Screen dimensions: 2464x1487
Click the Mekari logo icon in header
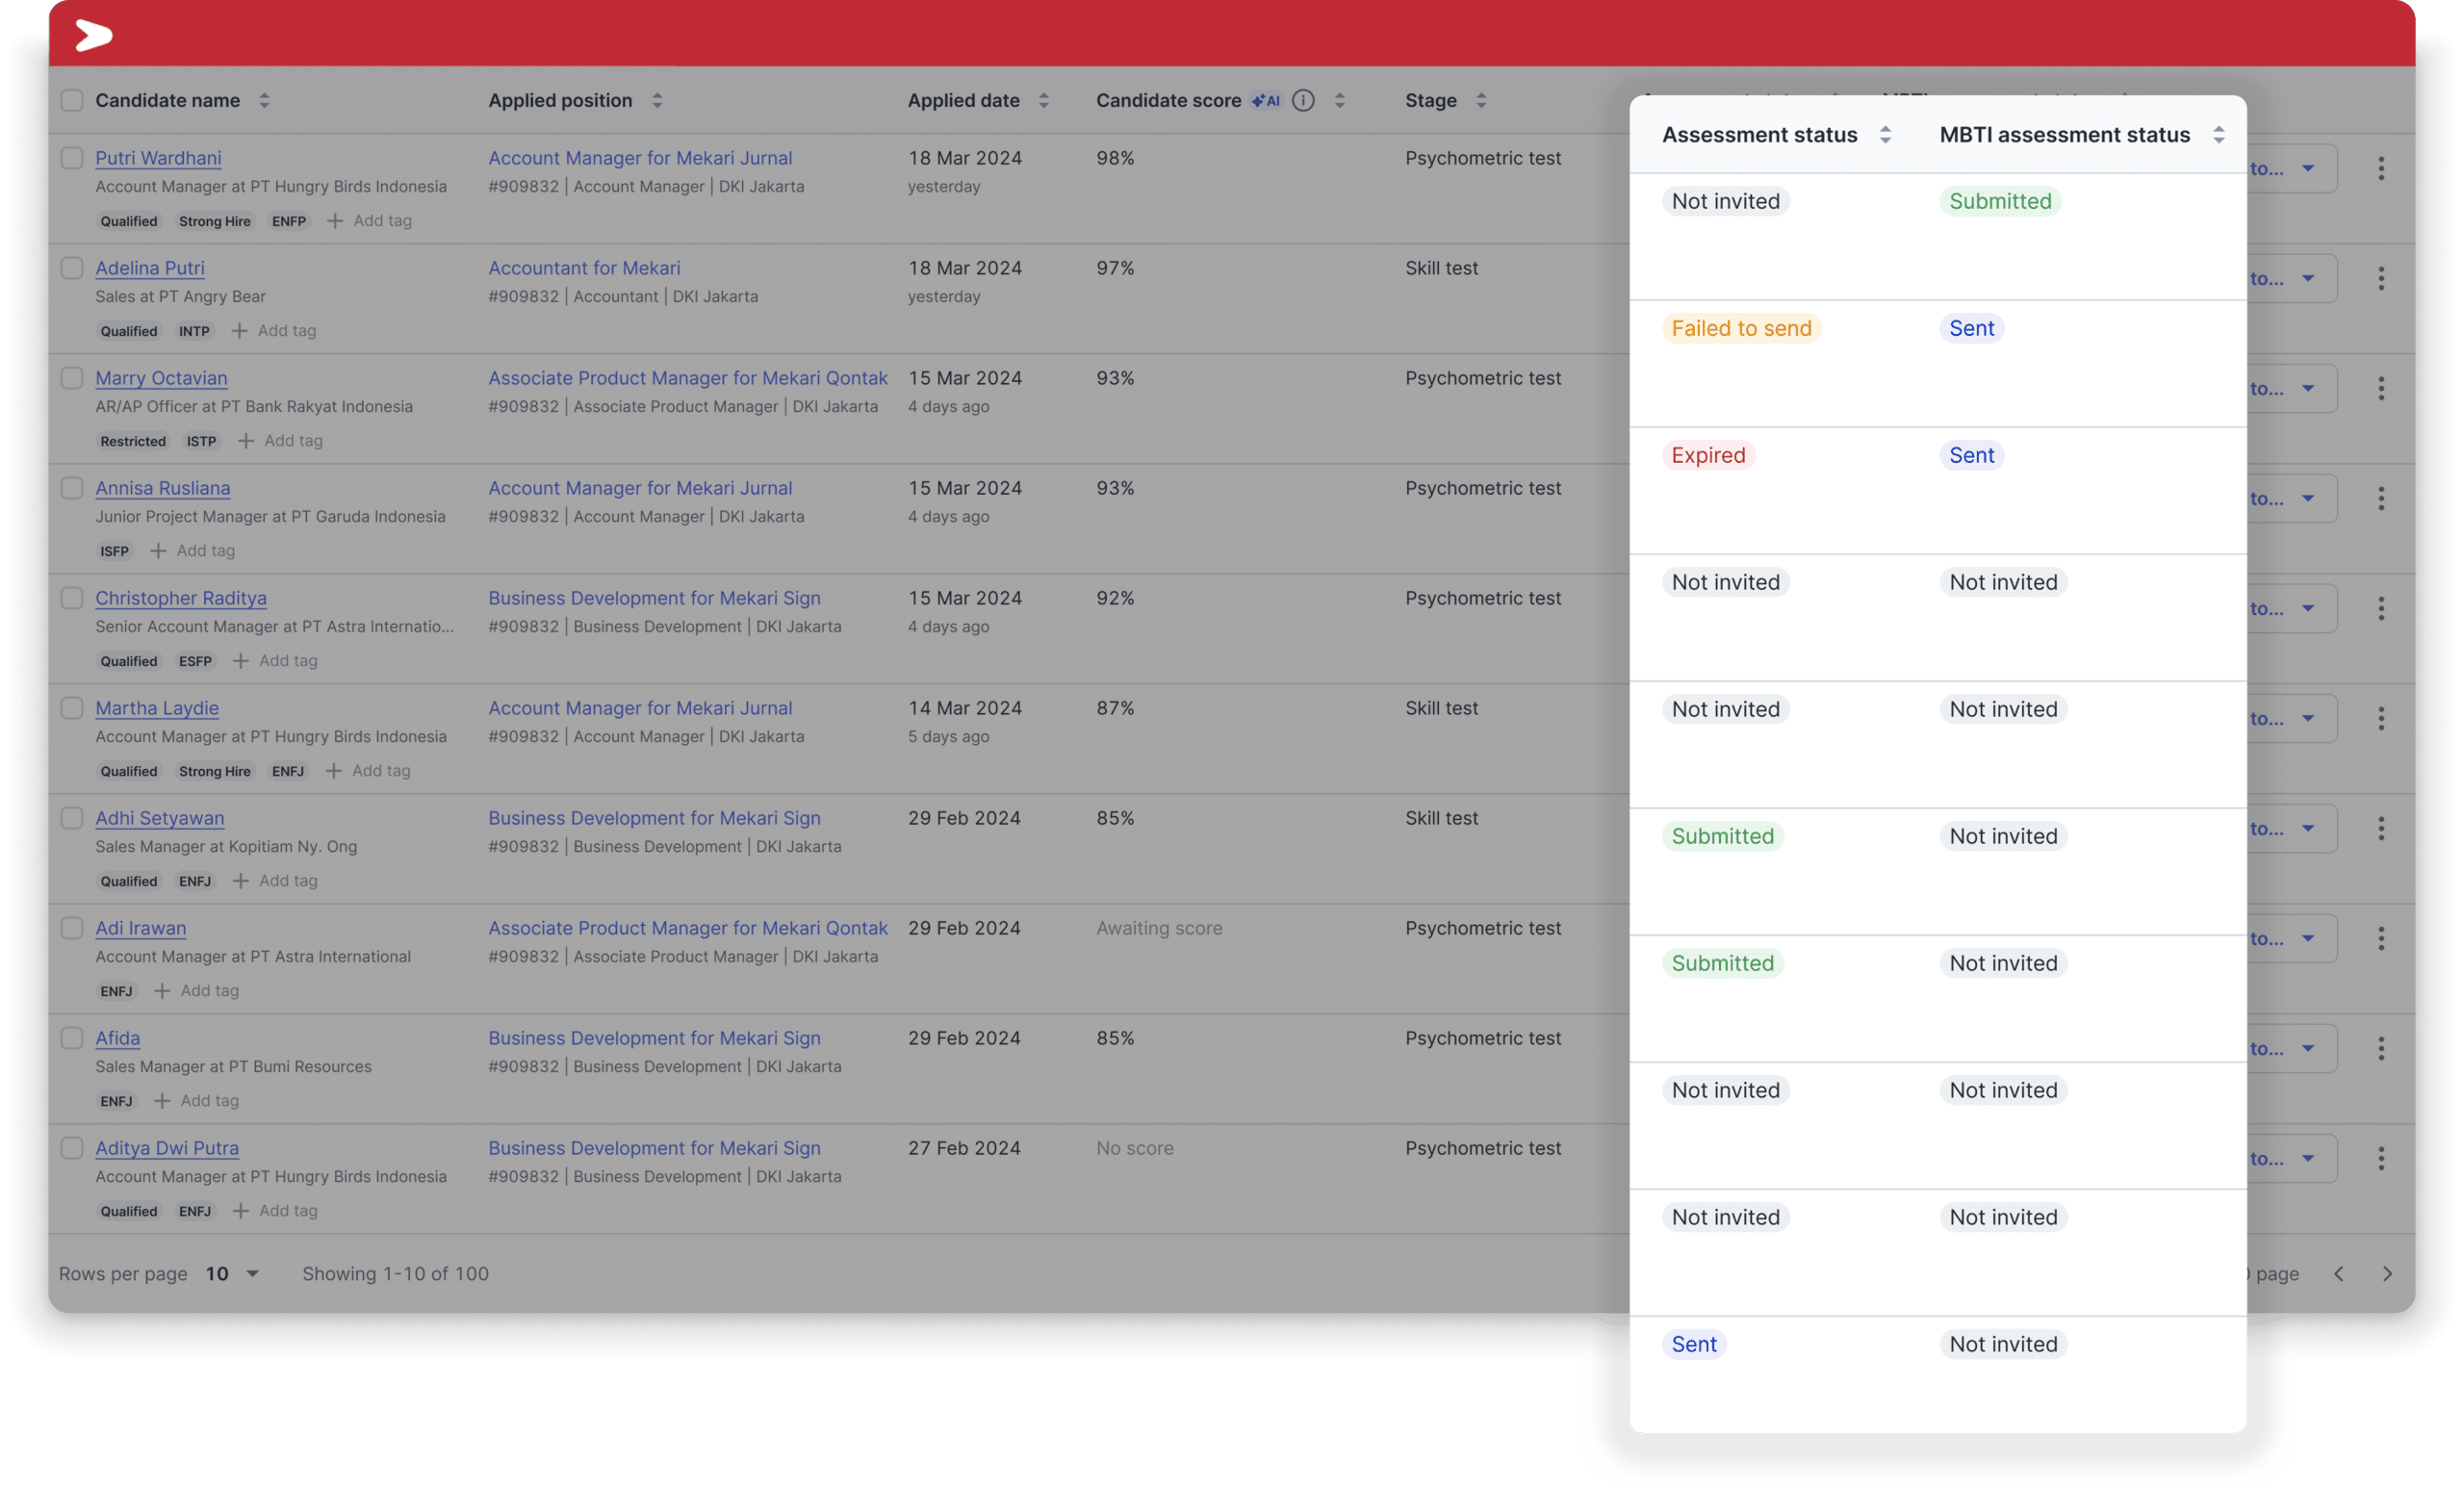(x=94, y=35)
